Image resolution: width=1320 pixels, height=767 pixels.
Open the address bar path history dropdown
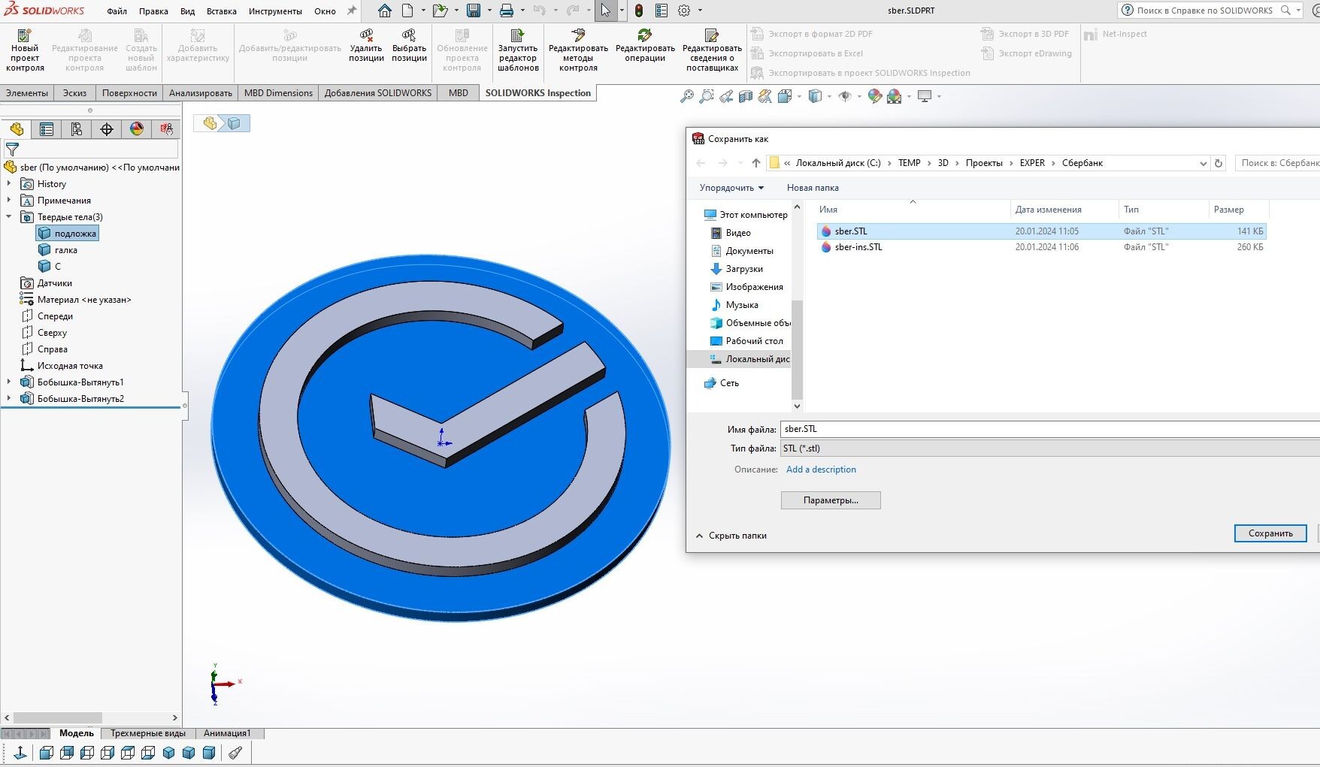pos(1203,163)
